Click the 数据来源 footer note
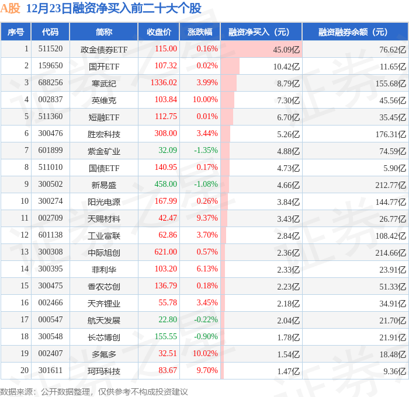The width and height of the screenshot is (409, 397). [x=94, y=392]
